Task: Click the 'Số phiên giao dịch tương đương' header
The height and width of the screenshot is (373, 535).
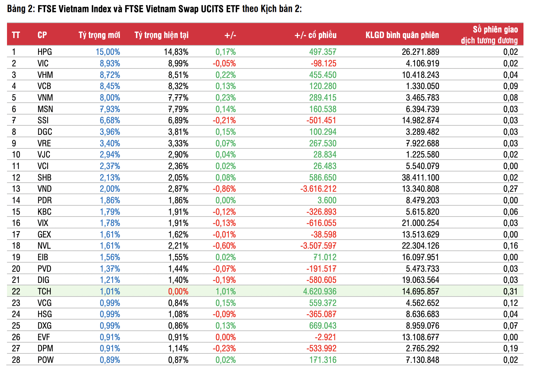Action: pyautogui.click(x=490, y=35)
